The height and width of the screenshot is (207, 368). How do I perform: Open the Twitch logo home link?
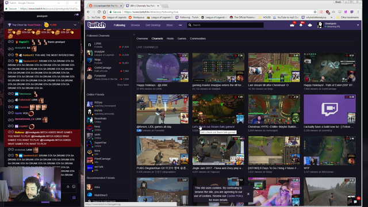(97, 25)
